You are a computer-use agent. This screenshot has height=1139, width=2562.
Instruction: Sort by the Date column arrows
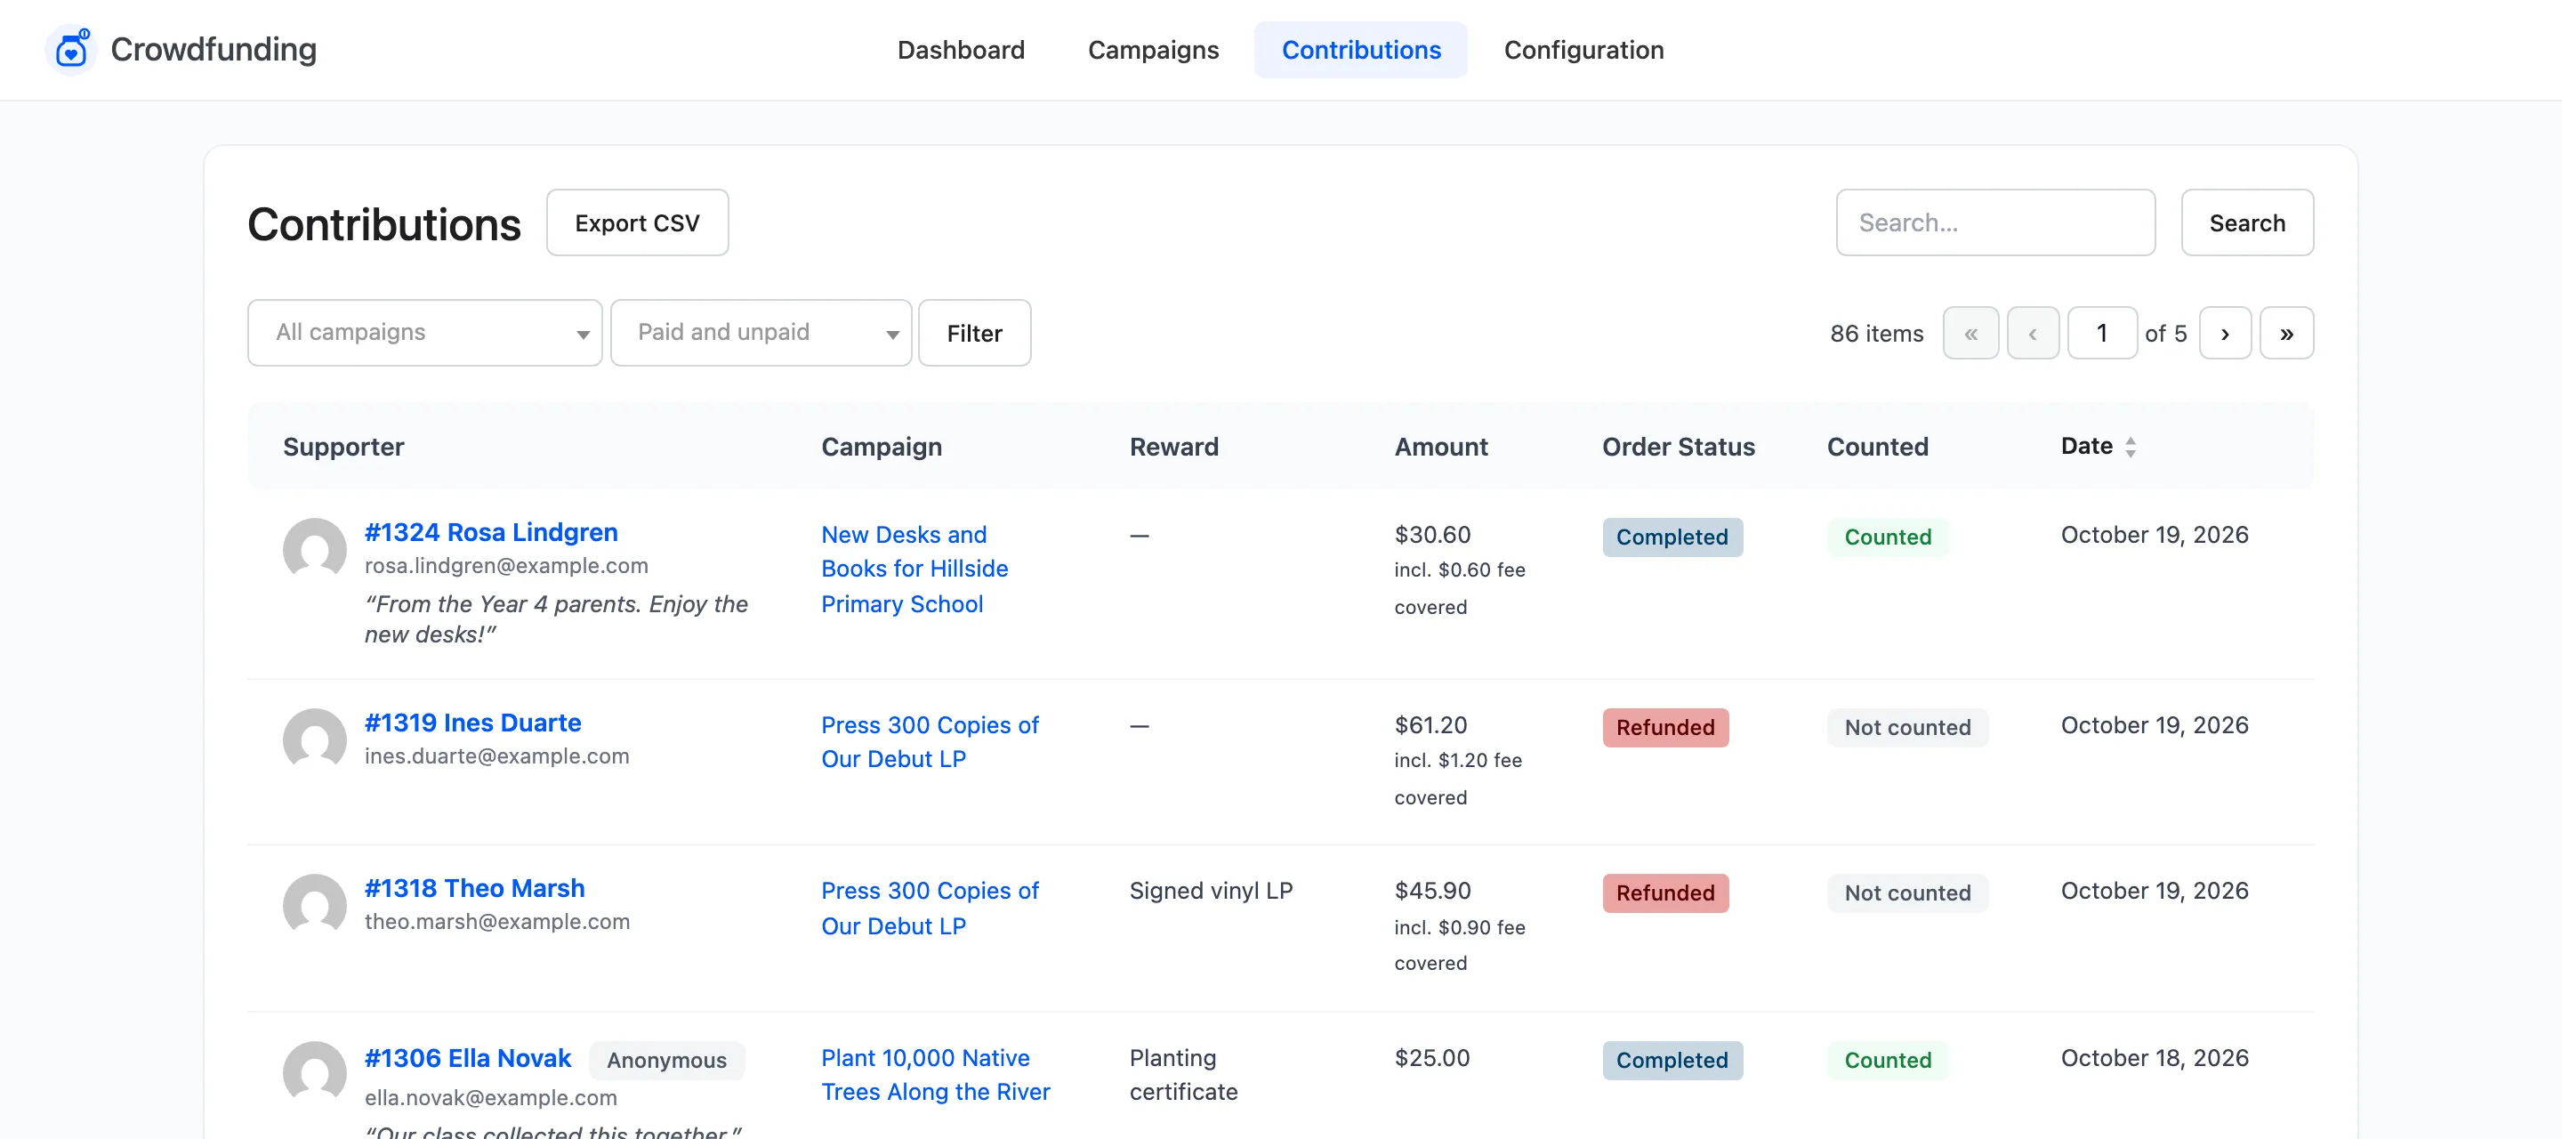click(x=2130, y=447)
